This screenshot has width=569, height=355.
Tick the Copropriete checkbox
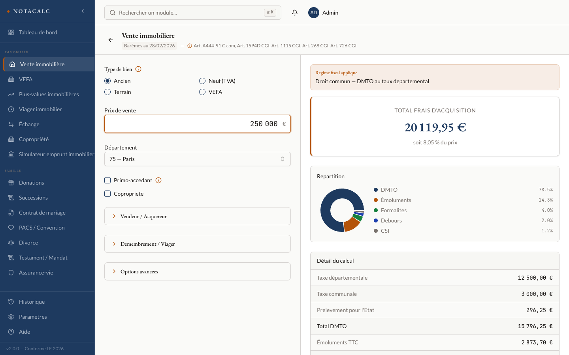point(107,194)
